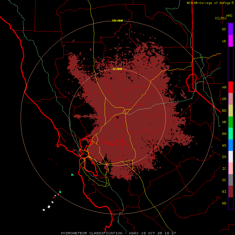Click the HR green legend swatch
This screenshot has width=235, height=235.
coord(231,122)
